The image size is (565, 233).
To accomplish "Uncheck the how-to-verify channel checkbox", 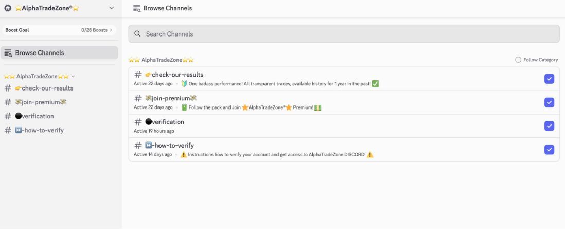I will 549,150.
